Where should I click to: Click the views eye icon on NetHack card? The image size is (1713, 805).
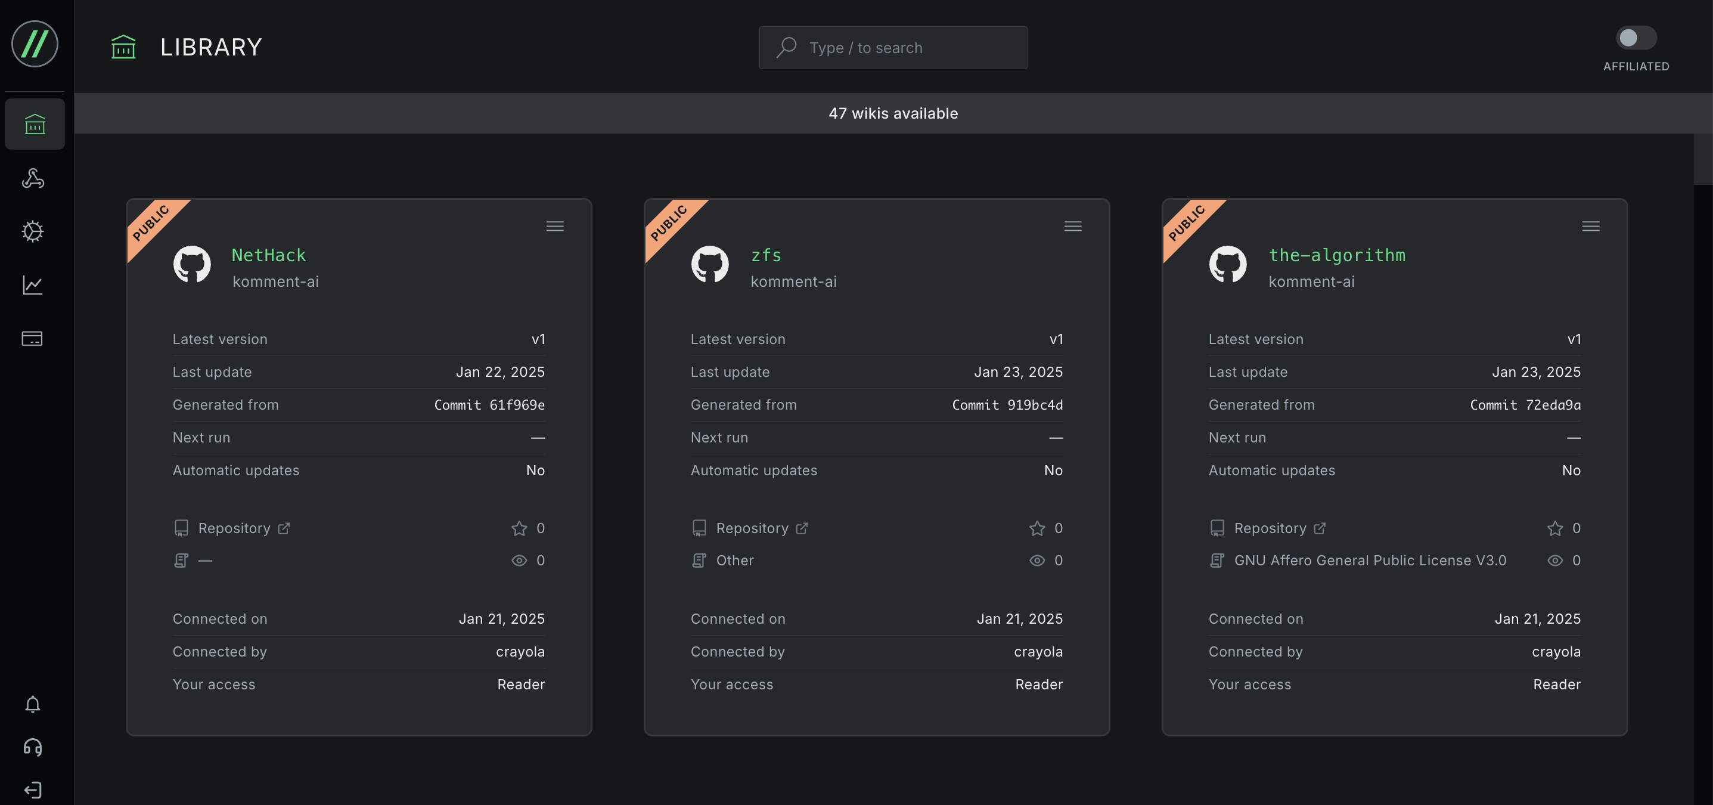click(x=519, y=560)
